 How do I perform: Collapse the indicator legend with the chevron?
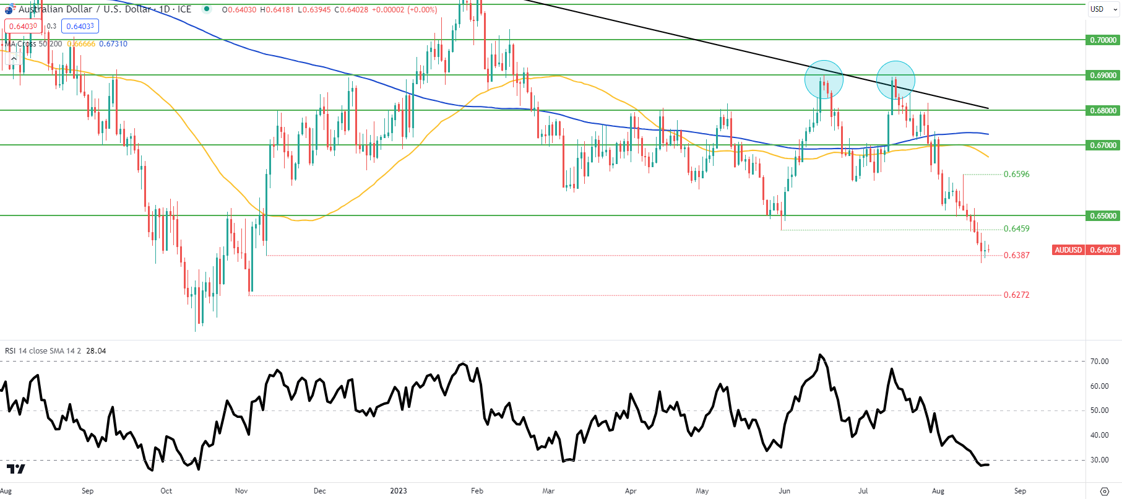[x=14, y=59]
